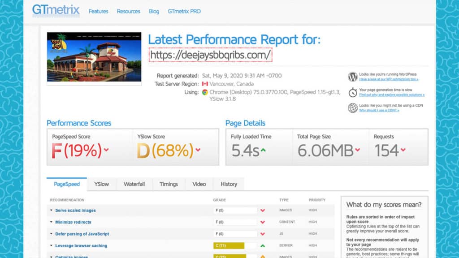459x258 pixels.
Task: Open the WP optimization tips link
Action: point(389,79)
